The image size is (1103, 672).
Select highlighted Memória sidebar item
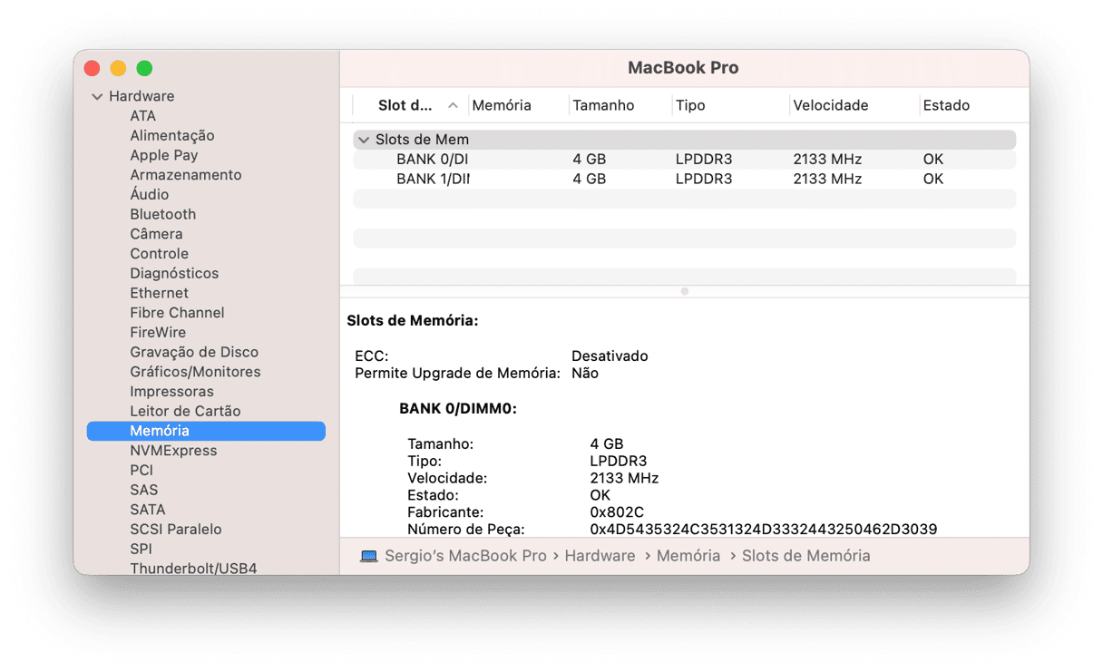point(206,431)
